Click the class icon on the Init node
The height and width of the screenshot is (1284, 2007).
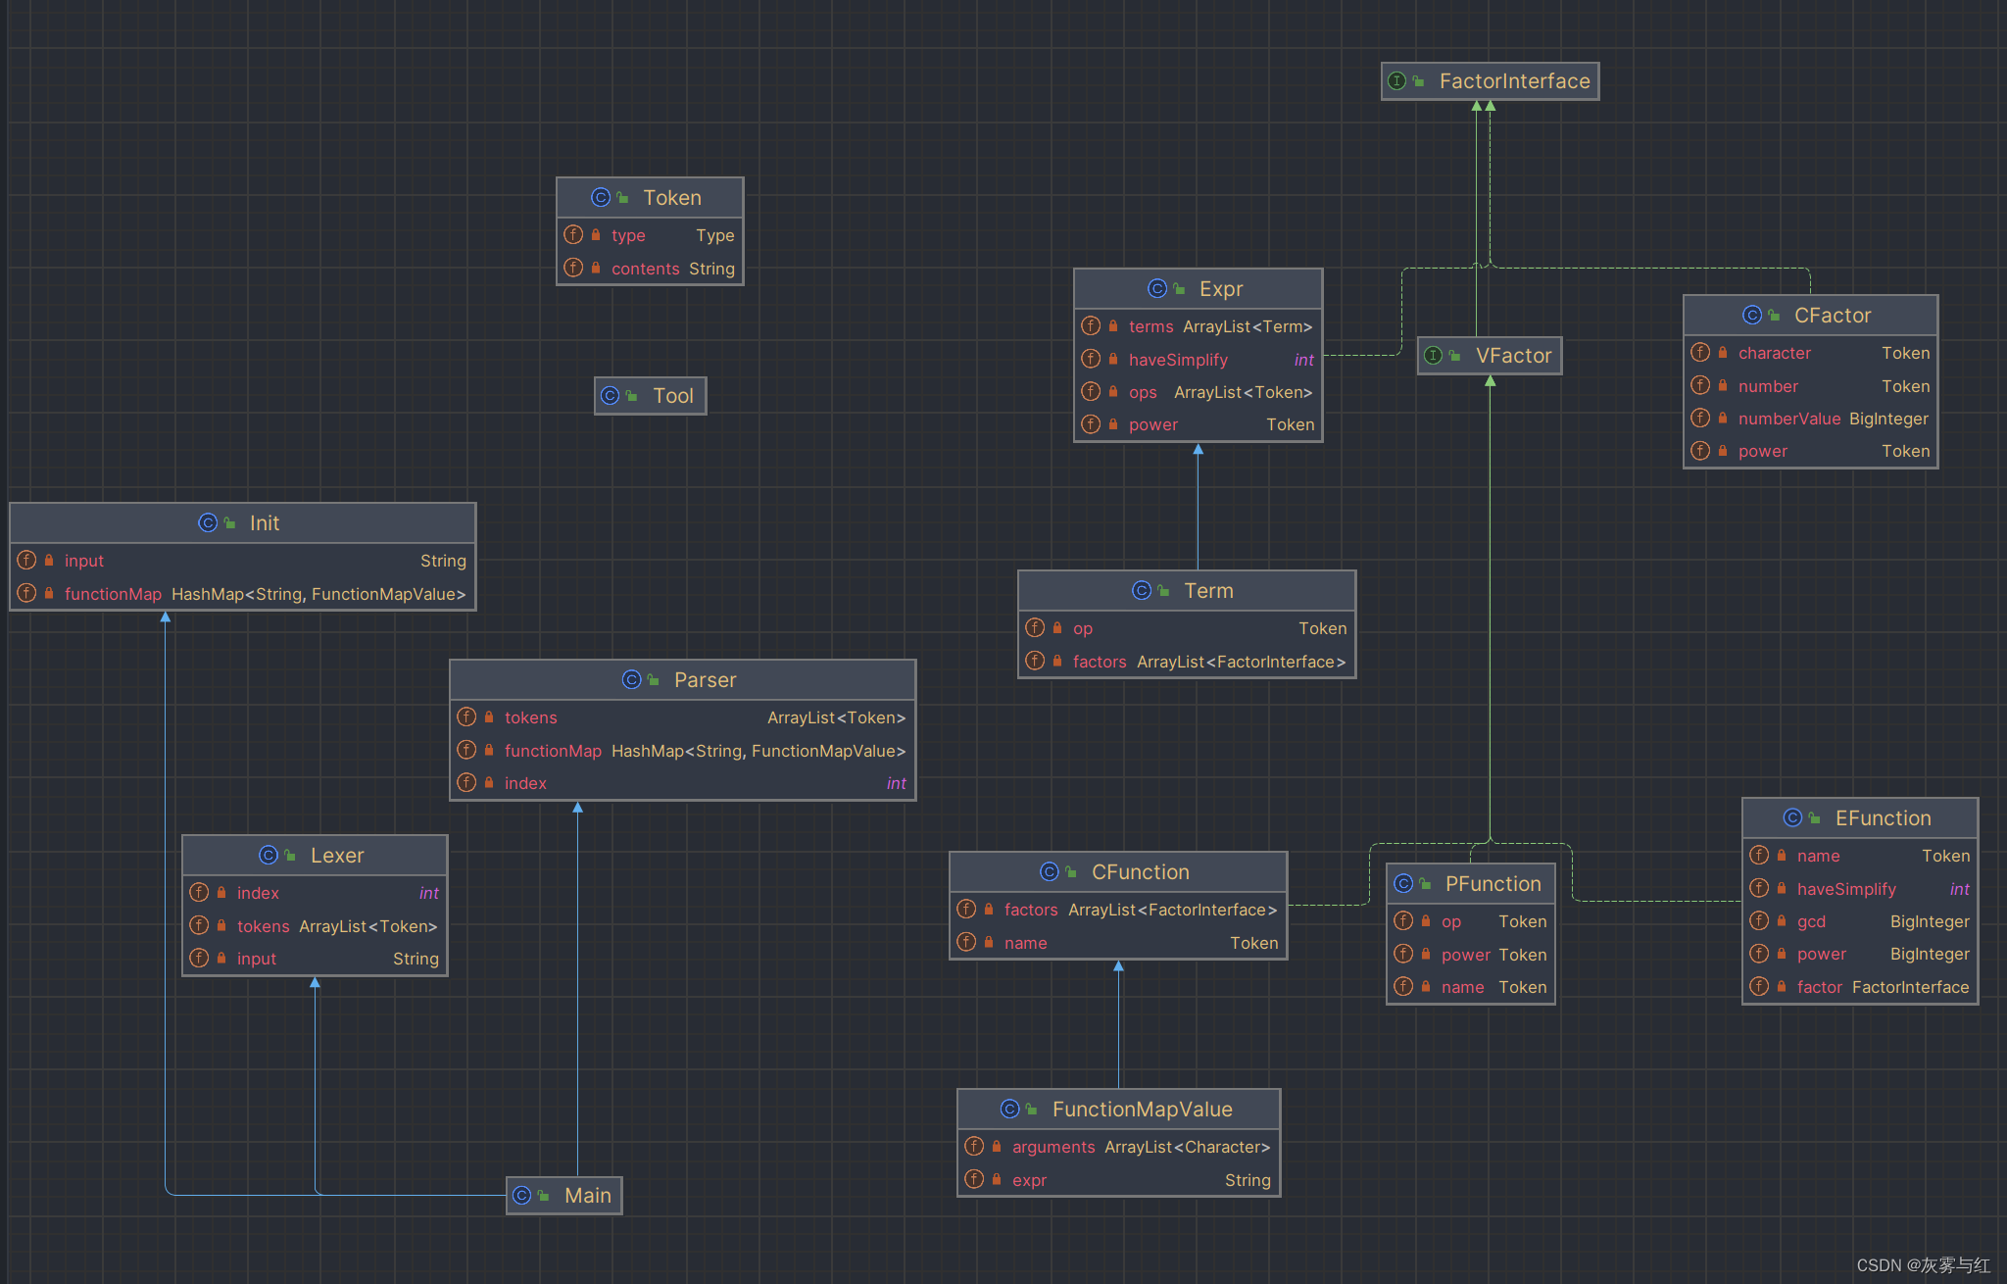(208, 523)
